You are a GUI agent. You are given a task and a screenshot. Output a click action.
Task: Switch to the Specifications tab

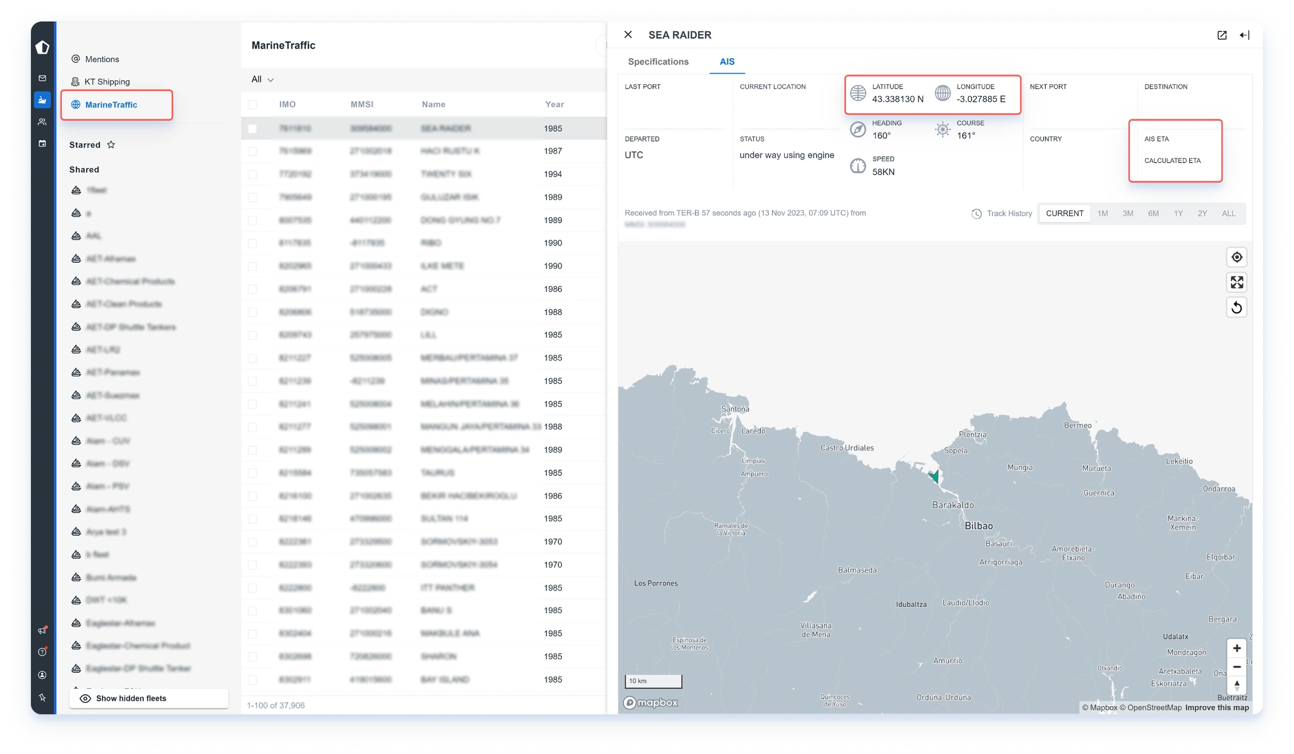coord(658,62)
